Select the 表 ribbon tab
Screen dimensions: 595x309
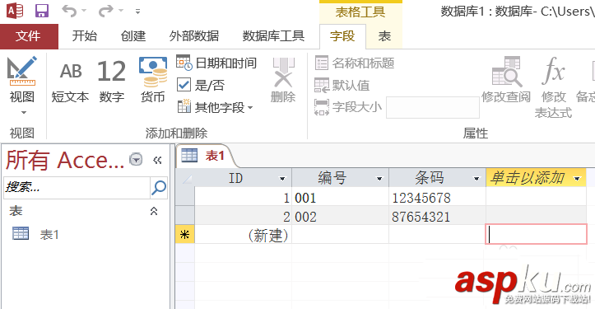coord(384,36)
